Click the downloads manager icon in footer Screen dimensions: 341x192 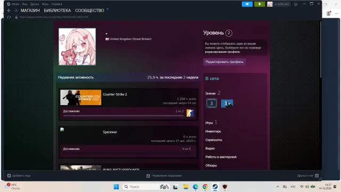[x=148, y=175]
